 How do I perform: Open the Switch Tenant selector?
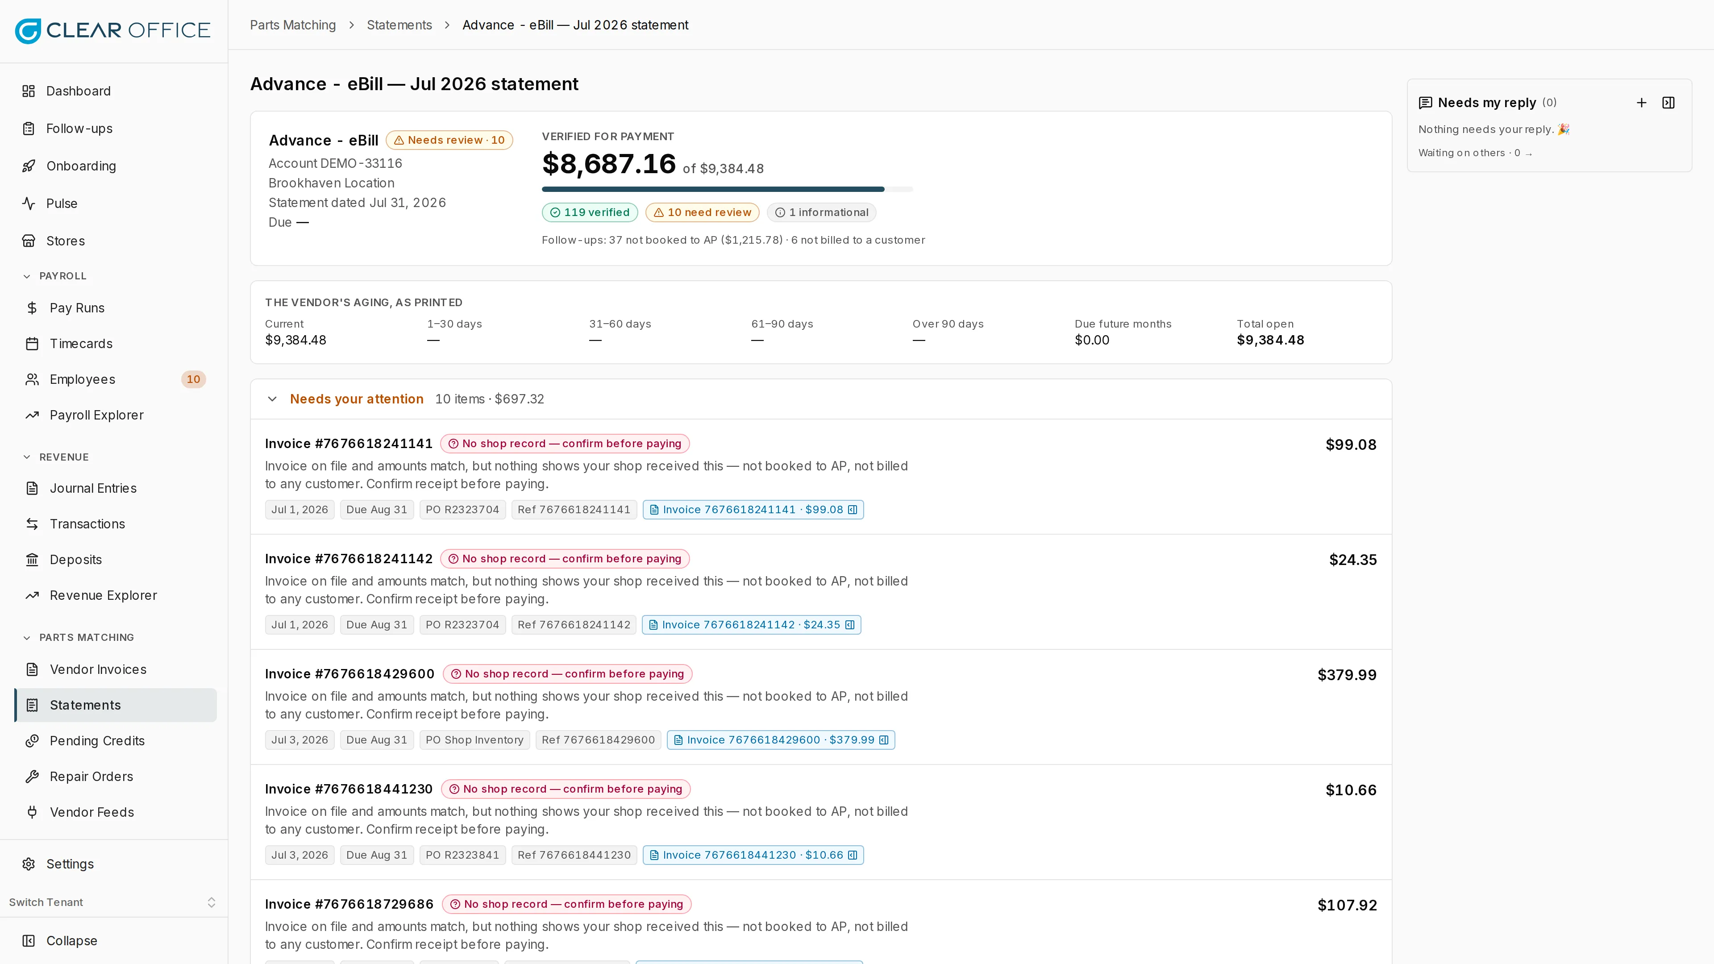[x=114, y=902]
